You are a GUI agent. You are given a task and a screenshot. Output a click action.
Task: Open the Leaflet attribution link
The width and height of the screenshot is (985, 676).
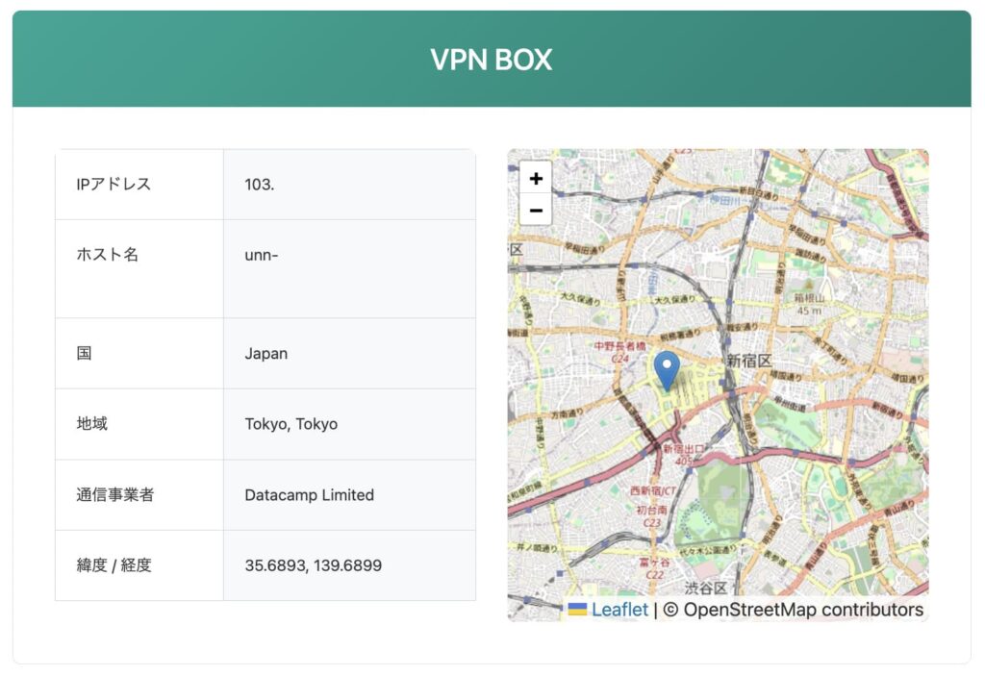619,610
